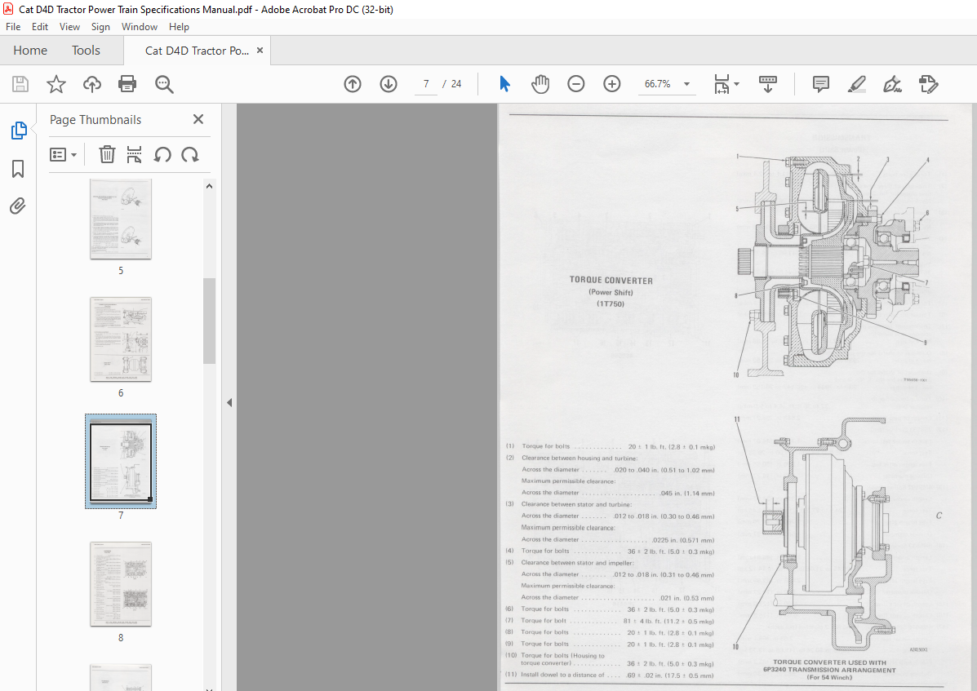
Task: Collapse the navigation pane with the arrow
Action: (229, 403)
